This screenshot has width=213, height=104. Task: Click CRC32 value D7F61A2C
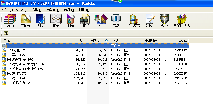coord(180,78)
